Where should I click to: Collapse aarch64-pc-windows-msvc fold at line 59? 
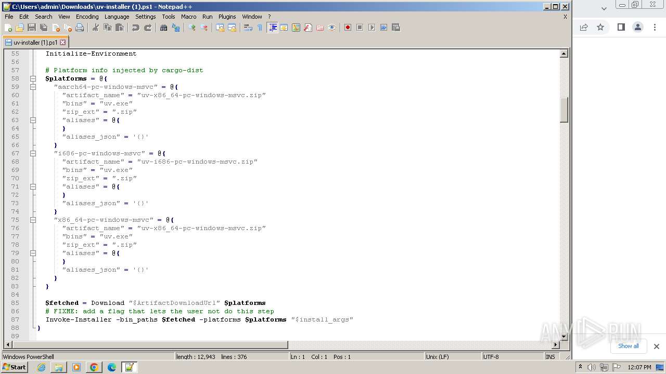click(x=33, y=87)
